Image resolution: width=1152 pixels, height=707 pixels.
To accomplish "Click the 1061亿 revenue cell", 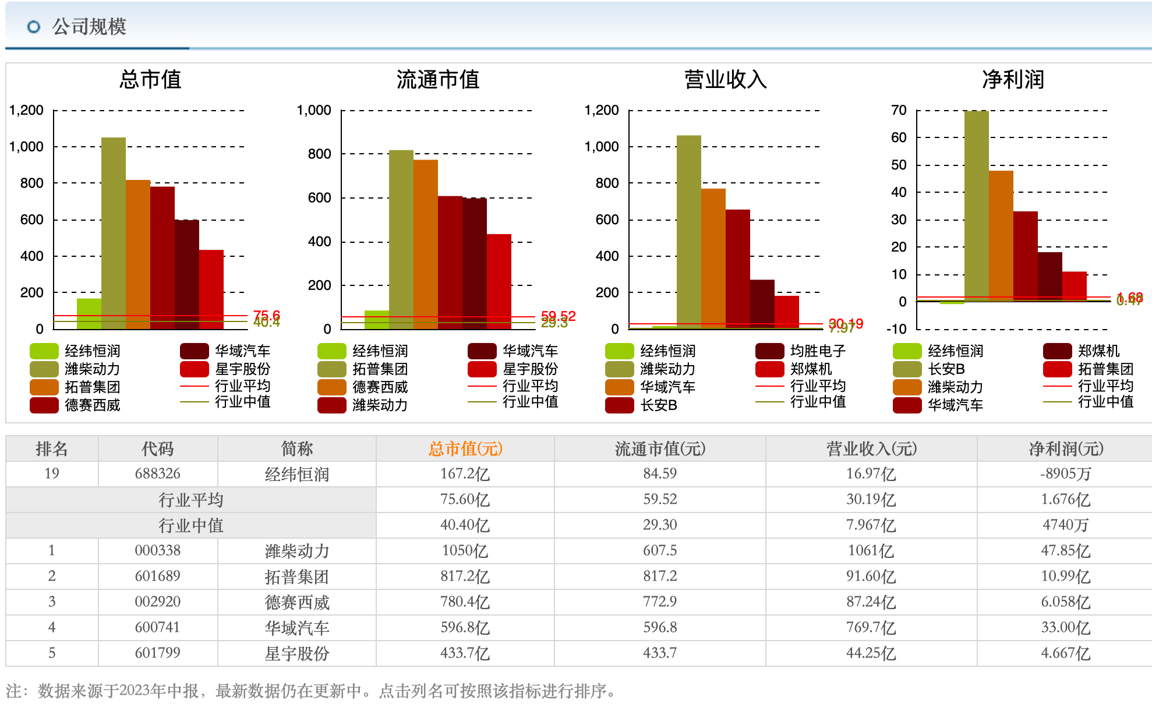I will (x=871, y=551).
